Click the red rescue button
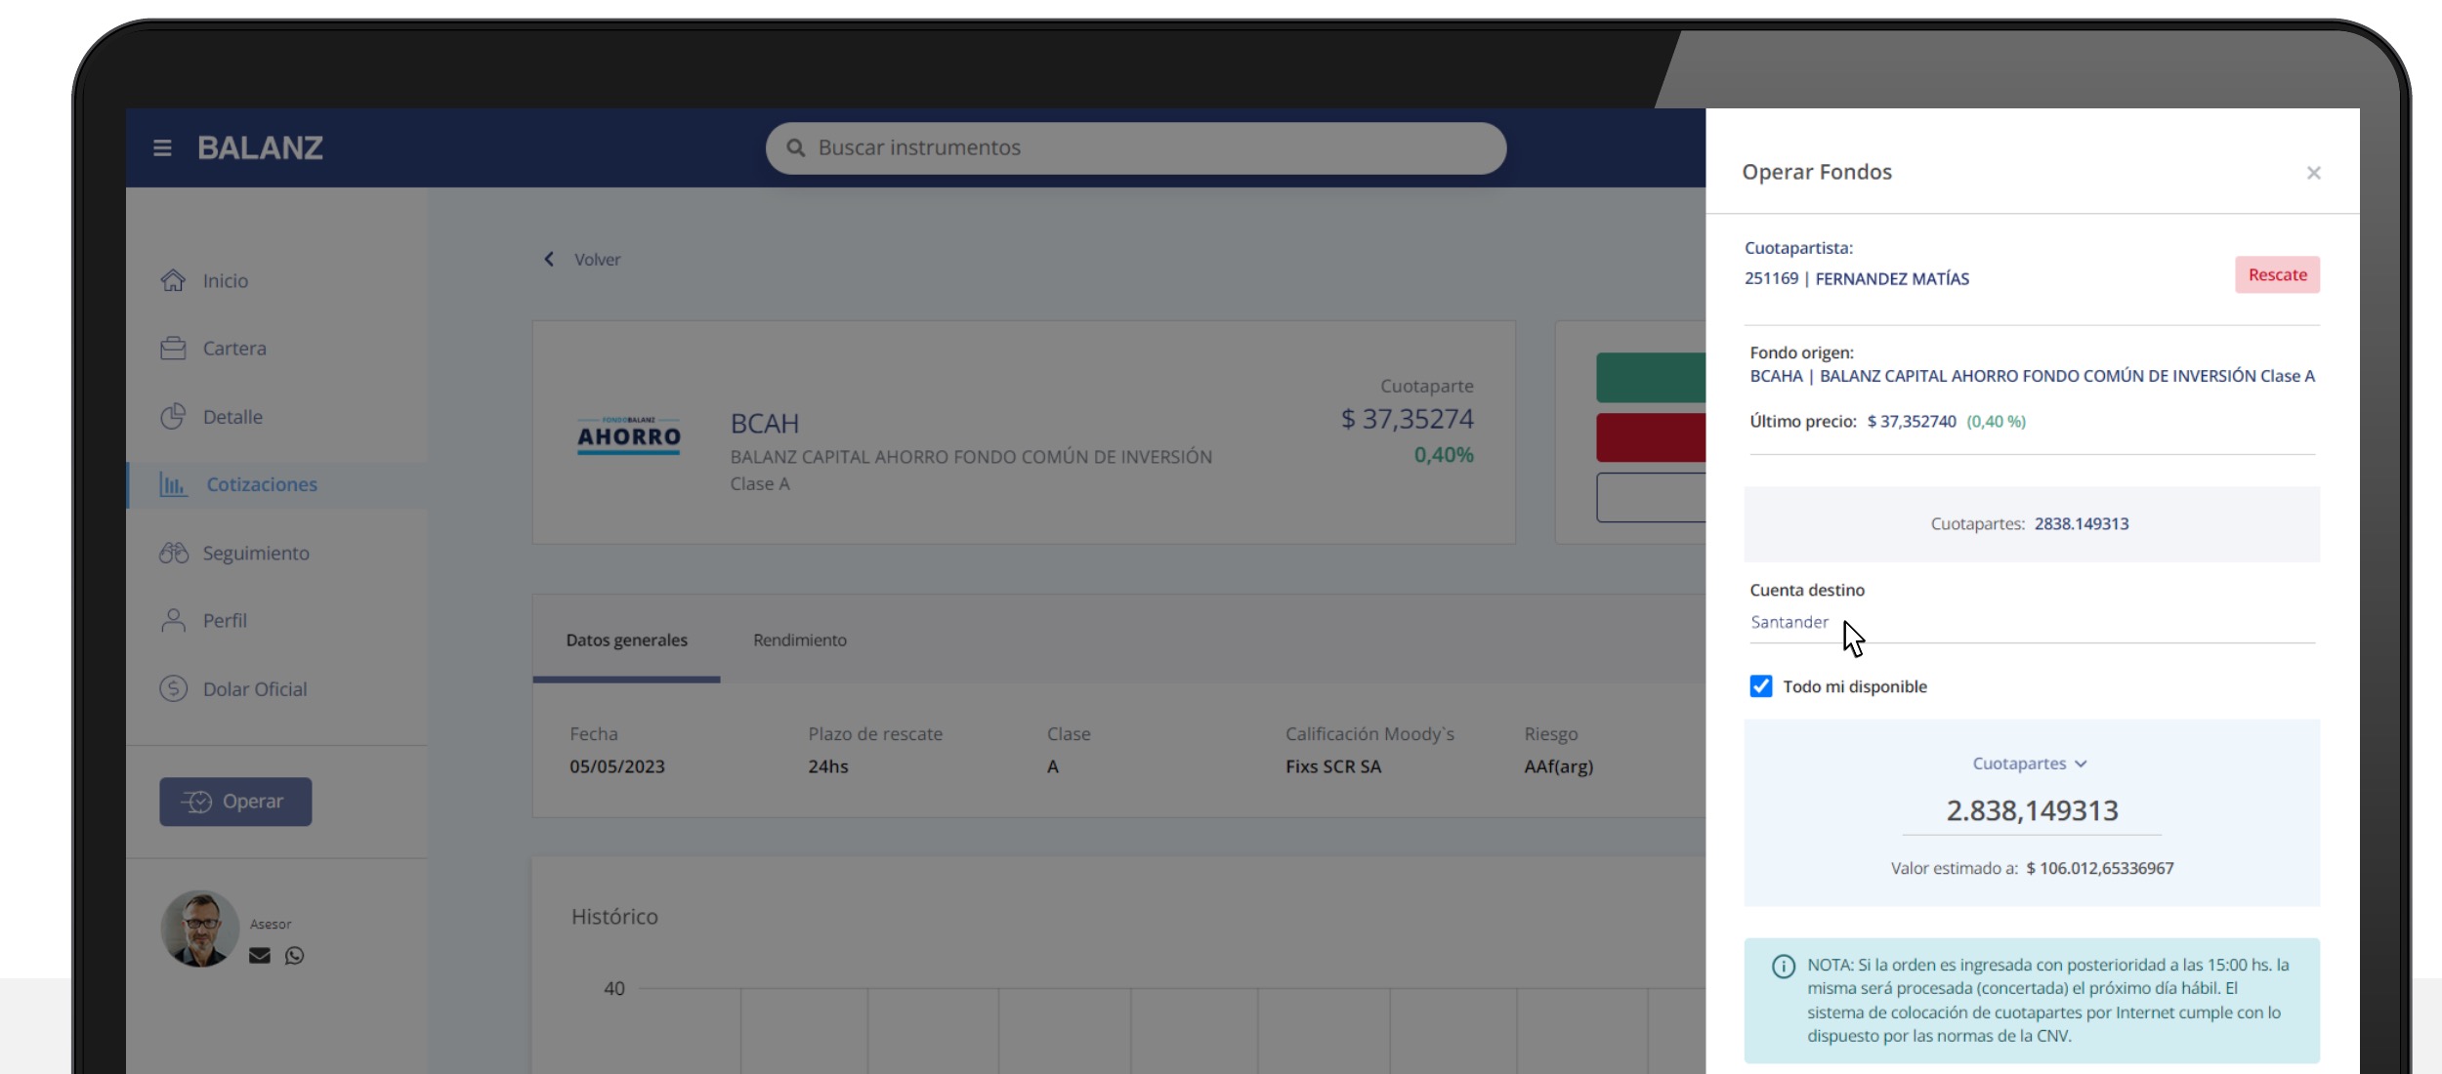This screenshot has height=1074, width=2442. tap(1651, 437)
